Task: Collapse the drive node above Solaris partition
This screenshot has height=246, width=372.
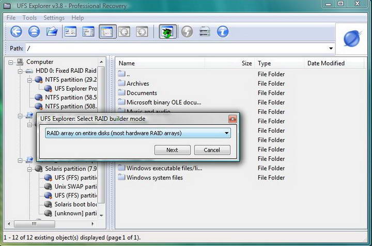Action: click(20, 160)
